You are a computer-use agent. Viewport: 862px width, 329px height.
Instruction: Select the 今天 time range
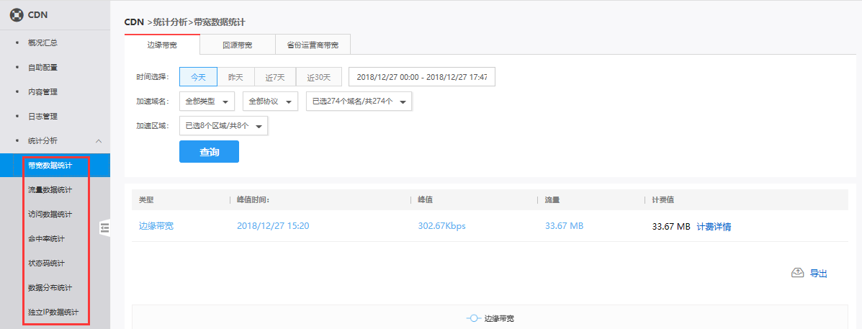pos(198,77)
